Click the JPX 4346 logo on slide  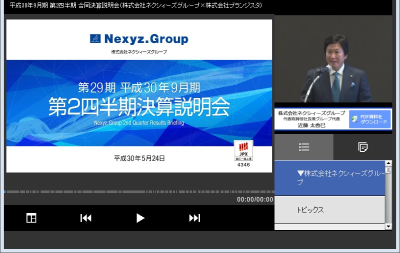tap(243, 153)
